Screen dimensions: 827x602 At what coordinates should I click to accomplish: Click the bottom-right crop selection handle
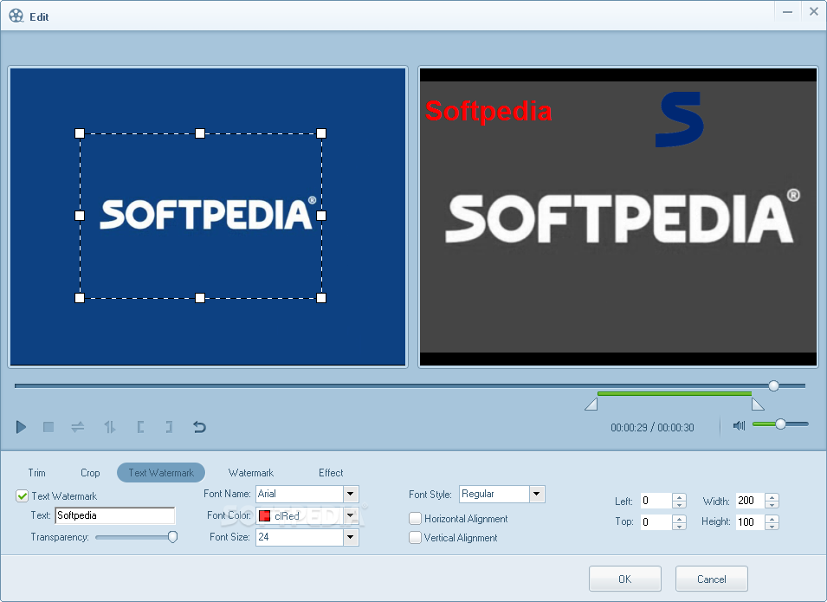tap(321, 298)
